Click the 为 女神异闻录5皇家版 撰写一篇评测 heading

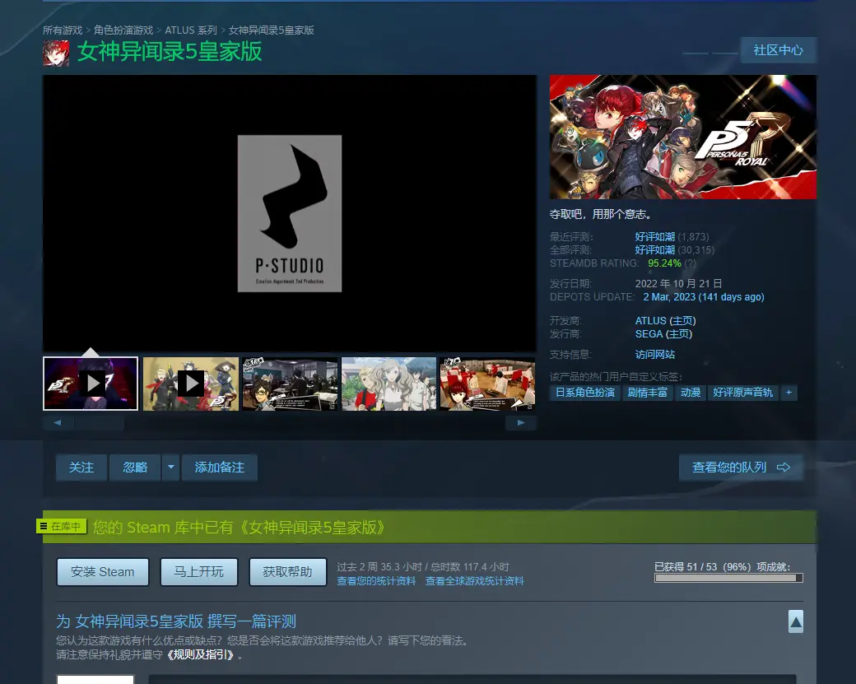pos(176,621)
